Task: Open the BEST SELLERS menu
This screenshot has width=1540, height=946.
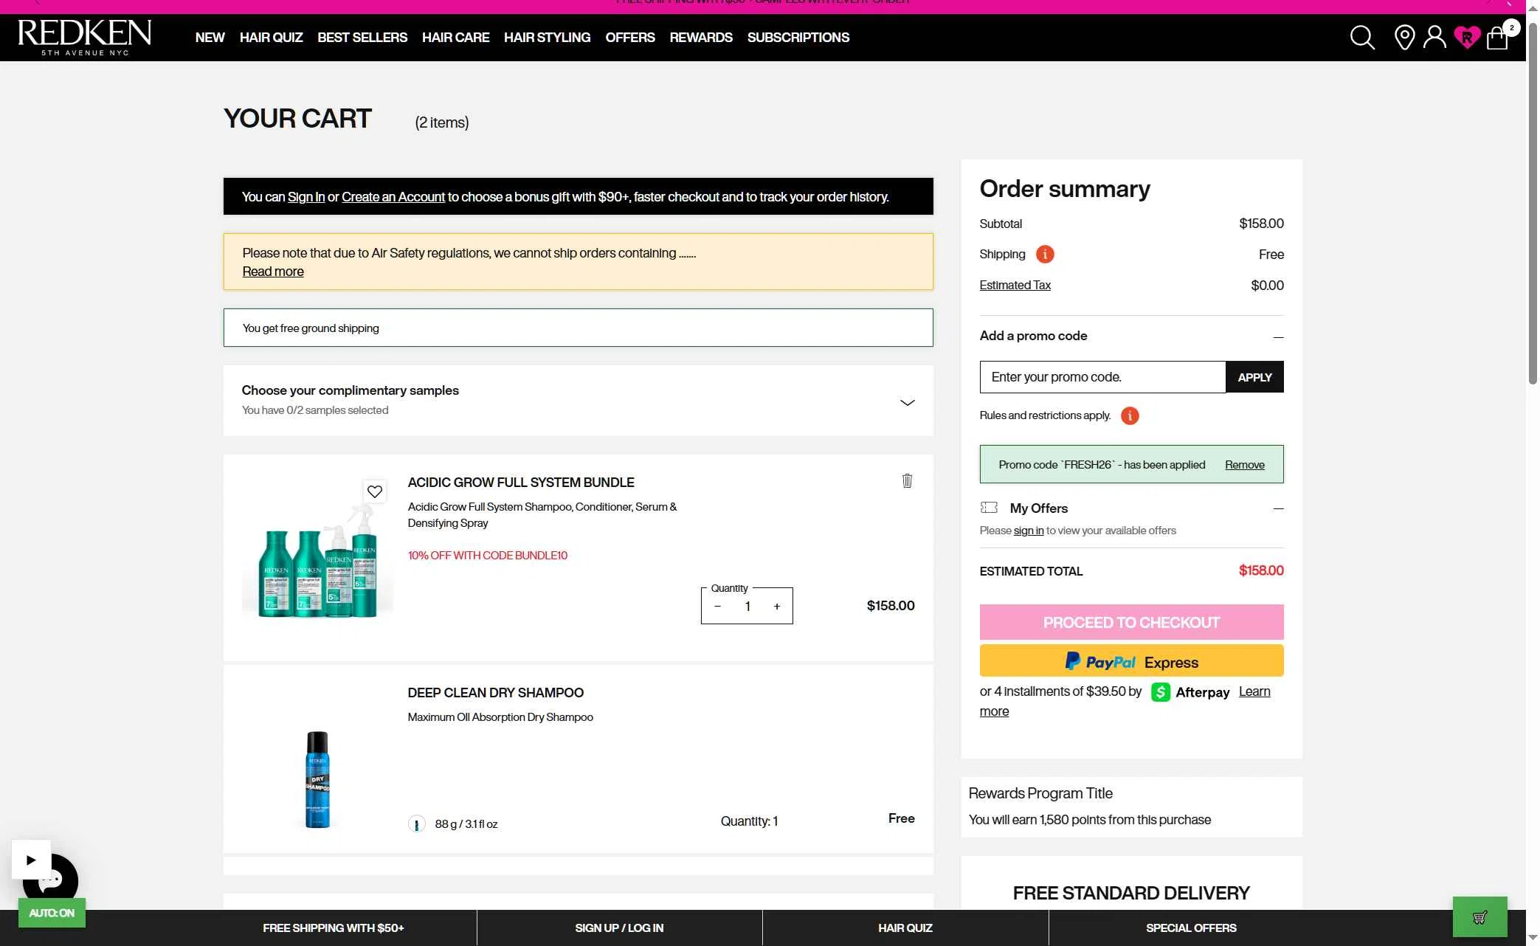Action: (x=362, y=38)
